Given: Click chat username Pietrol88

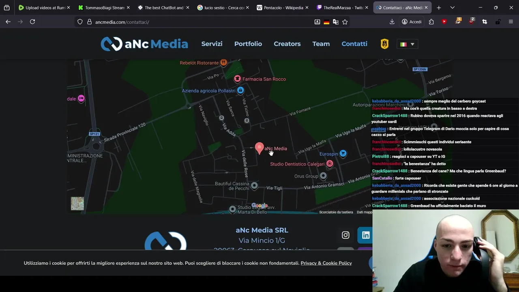Looking at the screenshot, I should [380, 157].
